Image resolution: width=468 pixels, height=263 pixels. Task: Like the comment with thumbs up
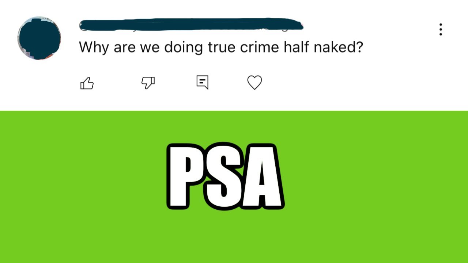coord(87,83)
